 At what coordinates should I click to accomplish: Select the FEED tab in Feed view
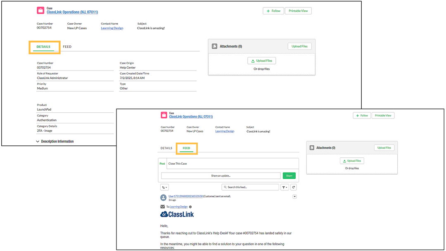(186, 148)
